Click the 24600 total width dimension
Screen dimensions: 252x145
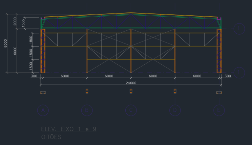pyautogui.click(x=131, y=83)
